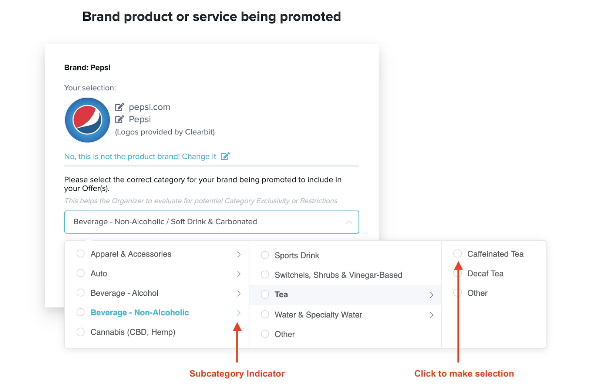Screen dimensions: 592x392
Task: Choose Other in beverage subcategory list
Action: tap(285, 334)
